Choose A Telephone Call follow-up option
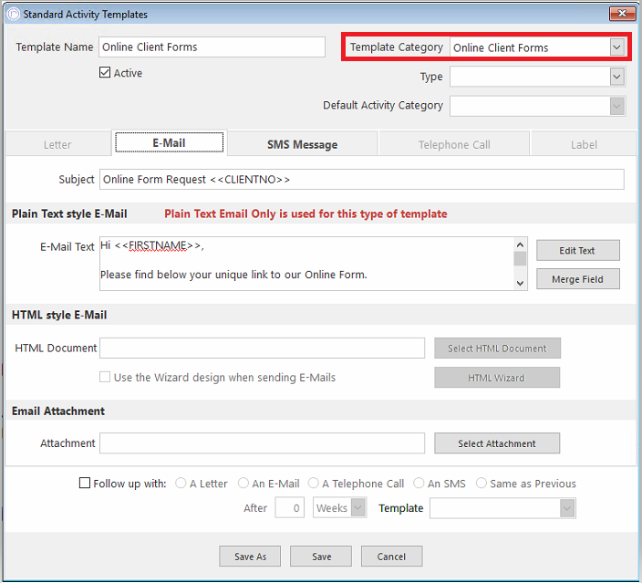The height and width of the screenshot is (583, 642). tap(313, 483)
